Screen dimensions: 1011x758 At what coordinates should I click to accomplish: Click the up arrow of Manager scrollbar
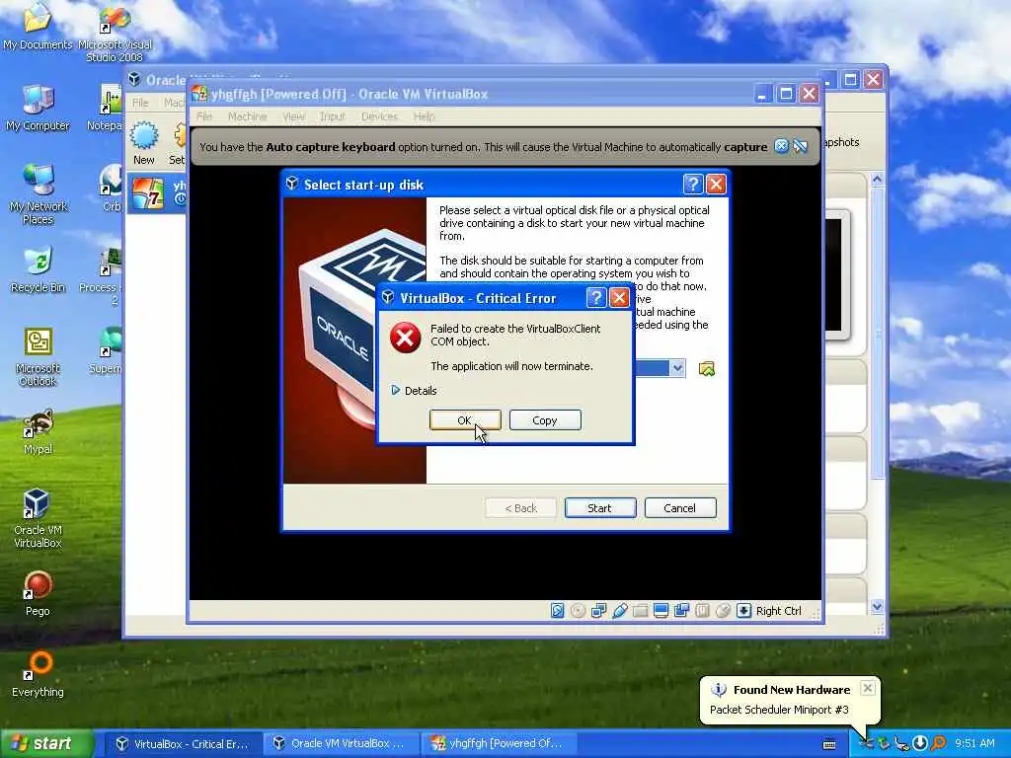877,180
